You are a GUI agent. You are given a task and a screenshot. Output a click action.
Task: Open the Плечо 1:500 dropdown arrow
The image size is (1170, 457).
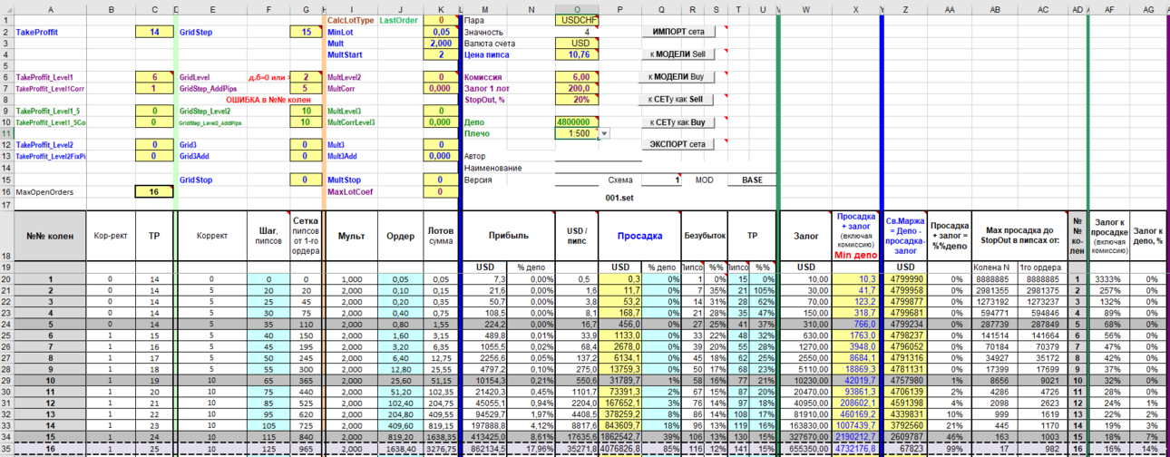[x=605, y=133]
